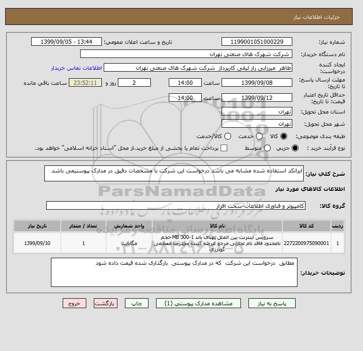This screenshot has height=351, width=363.
Task: Click the چاپ print button
Action: [137, 303]
